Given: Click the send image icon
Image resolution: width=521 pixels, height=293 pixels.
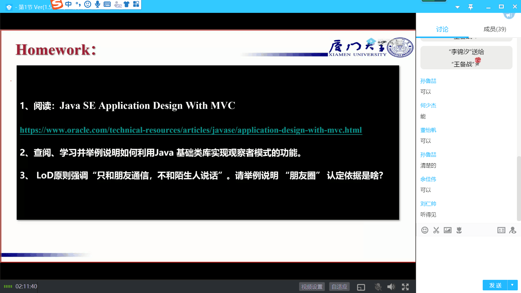Looking at the screenshot, I should pyautogui.click(x=448, y=230).
